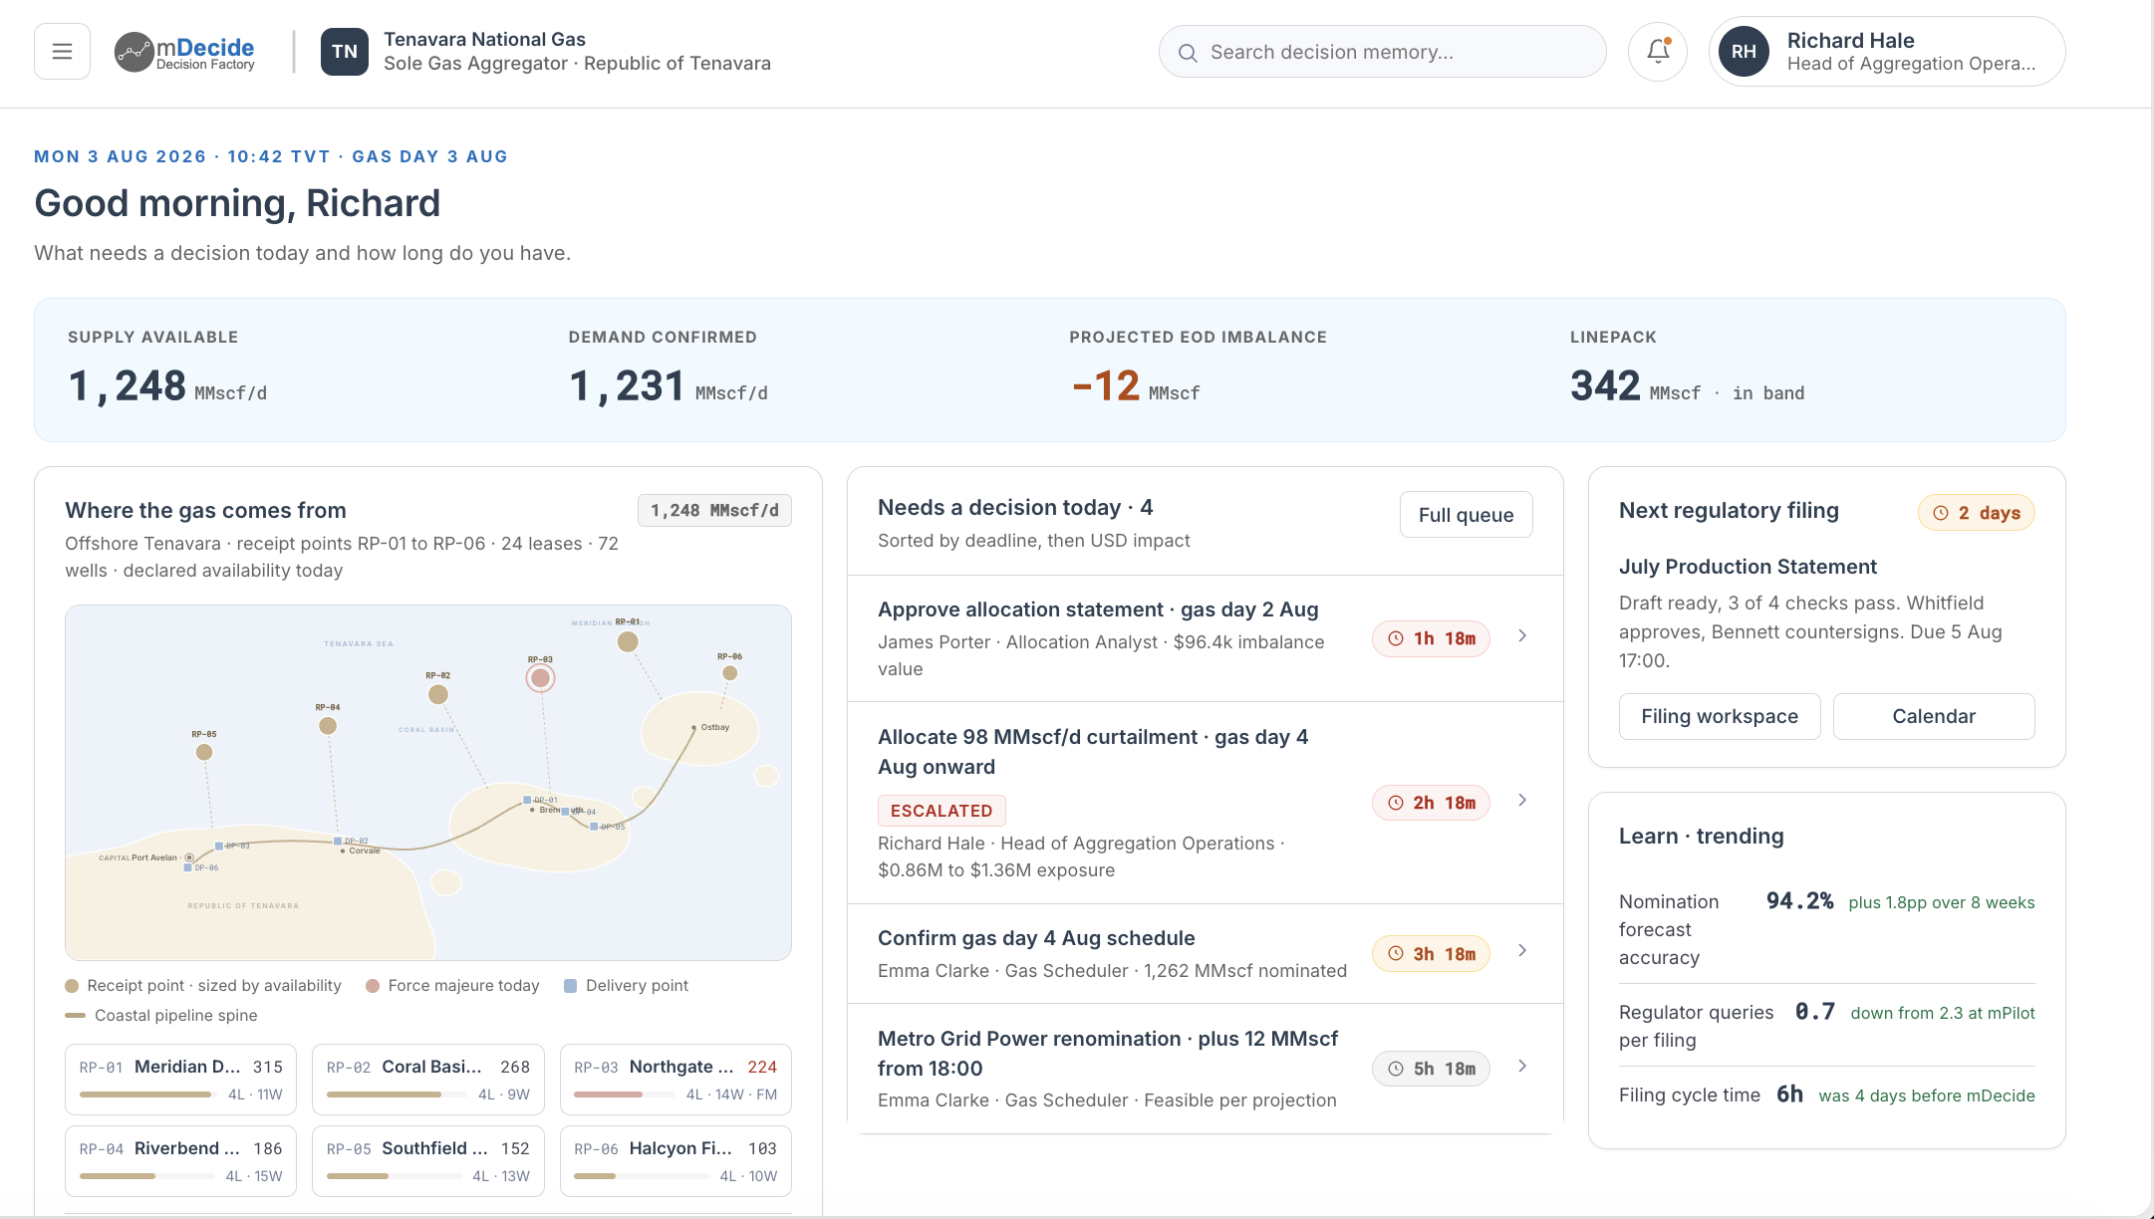Click the Projected EOD Imbalance value -12

pyautogui.click(x=1106, y=385)
